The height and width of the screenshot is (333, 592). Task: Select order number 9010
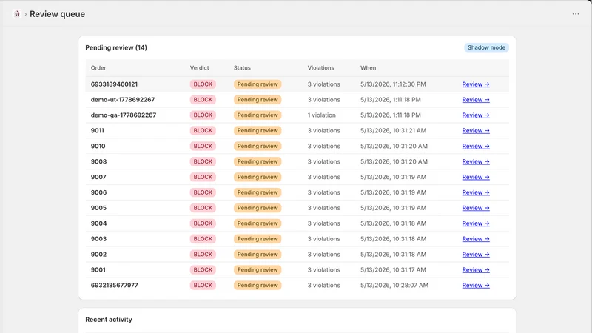coord(98,146)
